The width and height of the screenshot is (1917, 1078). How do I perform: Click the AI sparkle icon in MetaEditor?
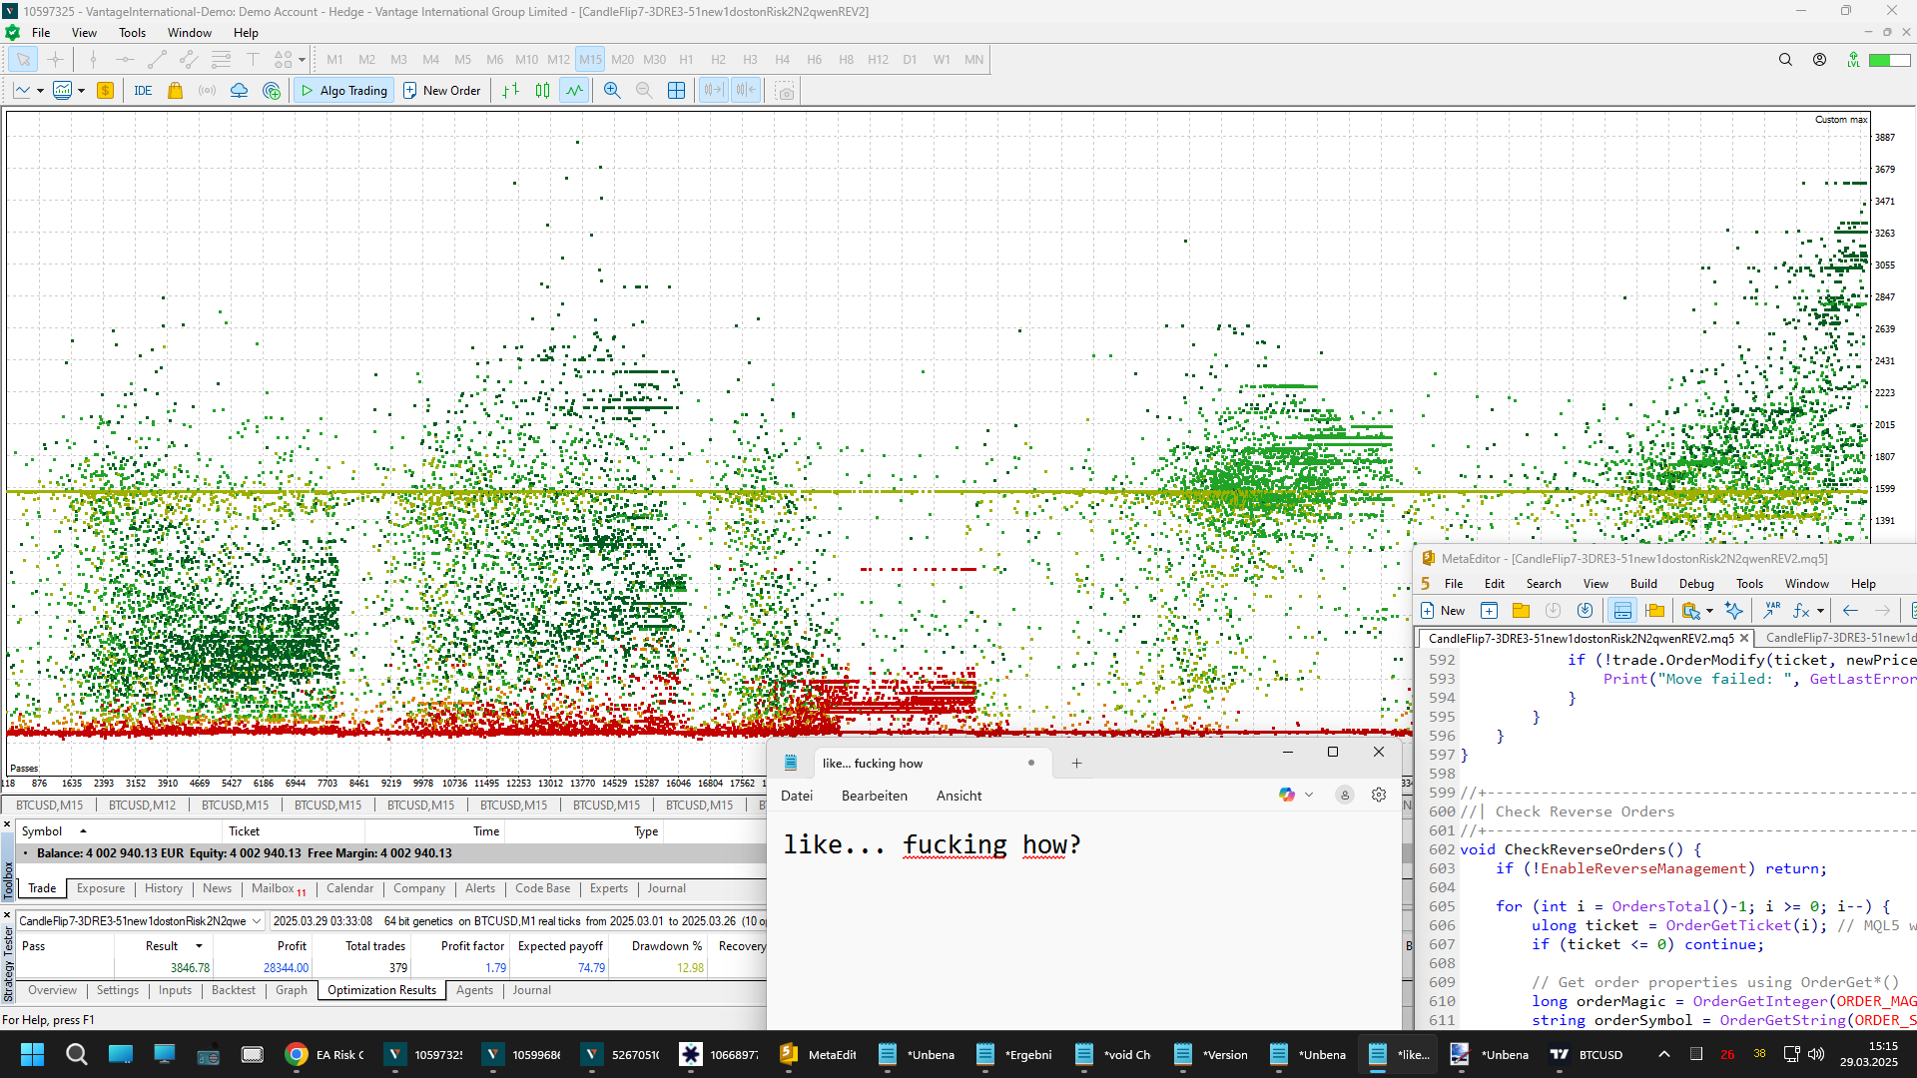pos(1733,611)
